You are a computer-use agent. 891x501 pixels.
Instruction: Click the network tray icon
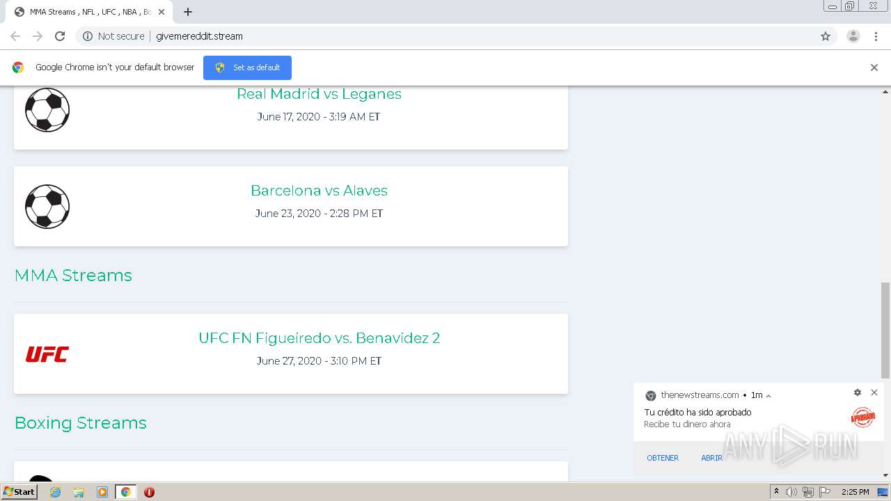(x=807, y=492)
